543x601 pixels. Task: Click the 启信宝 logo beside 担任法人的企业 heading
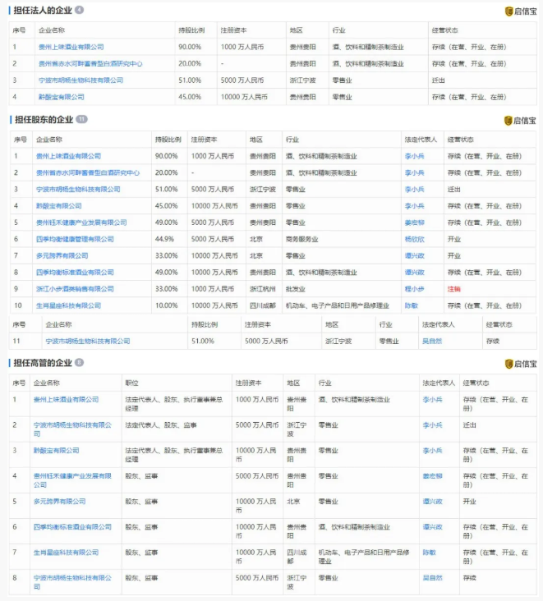(521, 11)
